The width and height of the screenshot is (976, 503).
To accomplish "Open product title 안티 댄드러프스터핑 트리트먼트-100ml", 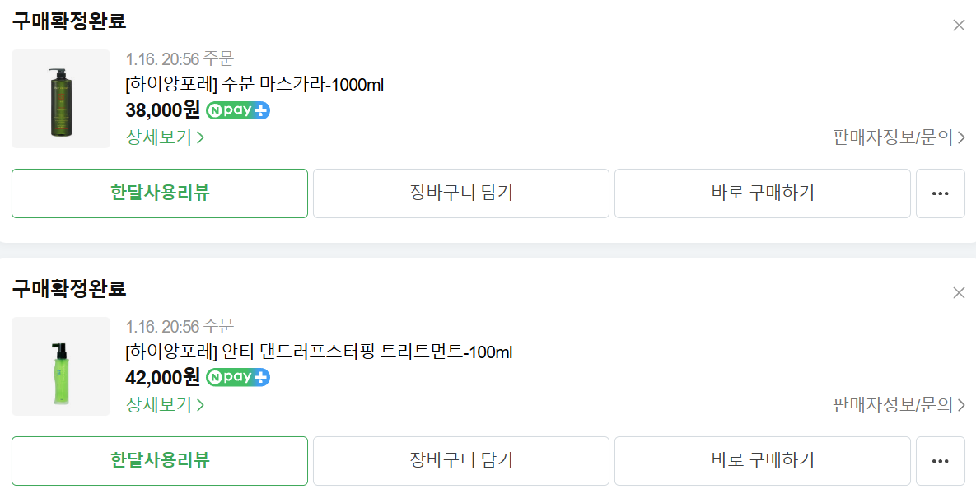I will click(319, 352).
